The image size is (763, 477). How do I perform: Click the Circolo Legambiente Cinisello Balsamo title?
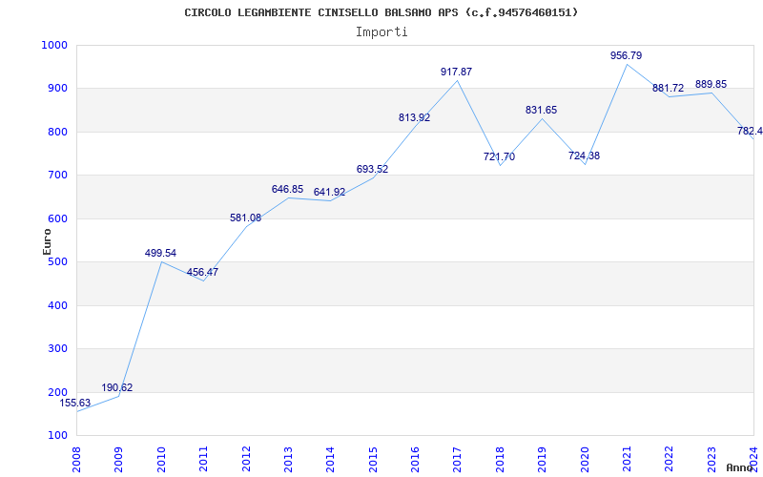coord(381,12)
